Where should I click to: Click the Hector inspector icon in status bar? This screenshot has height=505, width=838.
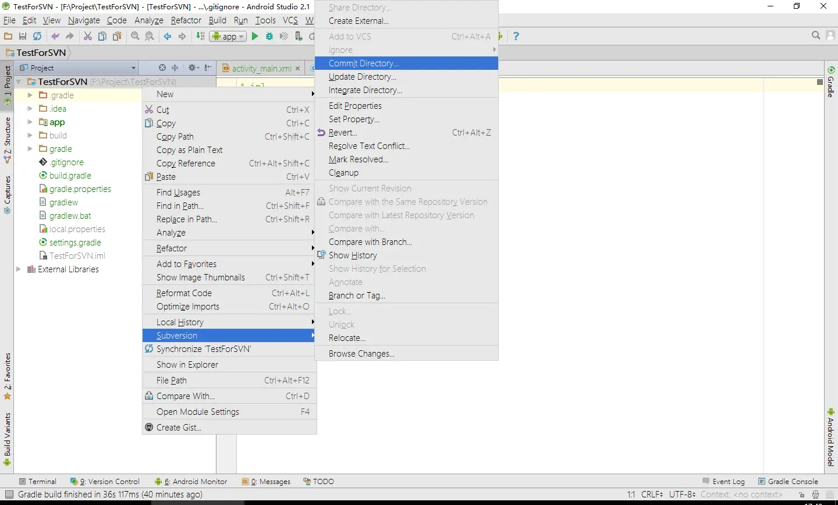816,495
